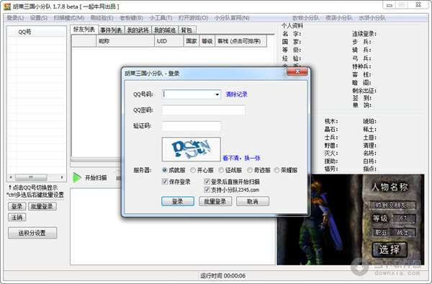432x284 pixels.
Task: Click the QQ号 list left scroll arrow
Action: 11,177
